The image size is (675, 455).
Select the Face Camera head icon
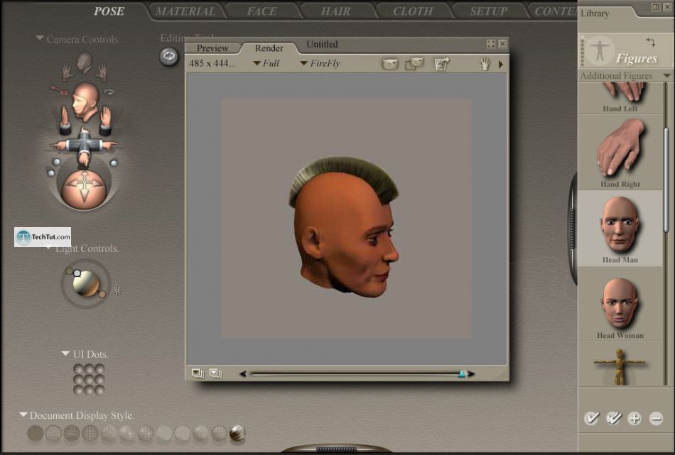(85, 62)
